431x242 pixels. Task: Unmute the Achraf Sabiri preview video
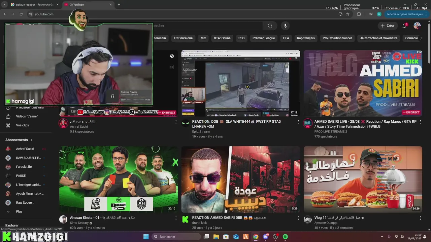[x=172, y=56]
